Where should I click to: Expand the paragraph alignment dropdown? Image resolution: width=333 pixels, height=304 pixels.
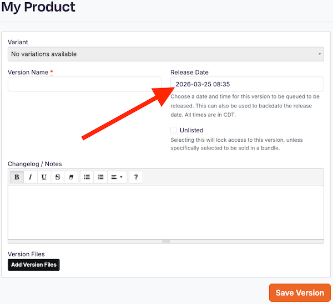[x=117, y=177]
